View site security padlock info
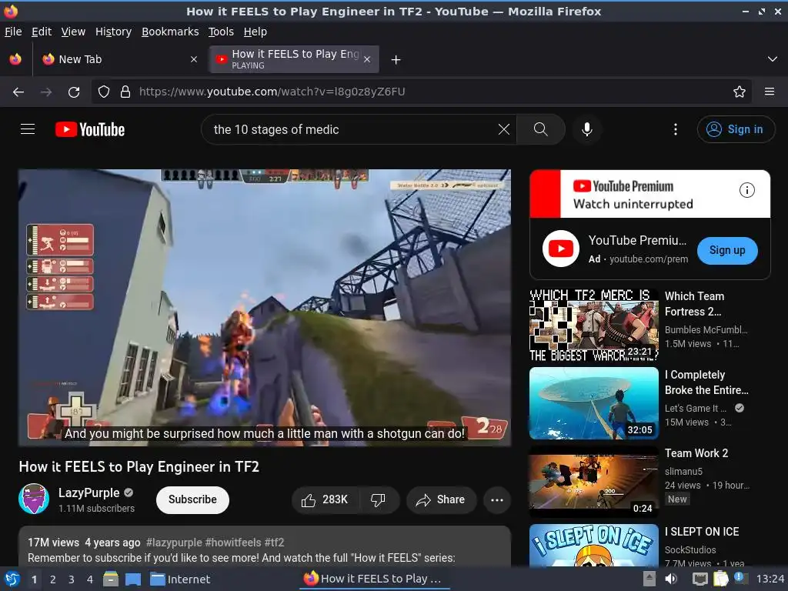788x591 pixels. coord(125,92)
